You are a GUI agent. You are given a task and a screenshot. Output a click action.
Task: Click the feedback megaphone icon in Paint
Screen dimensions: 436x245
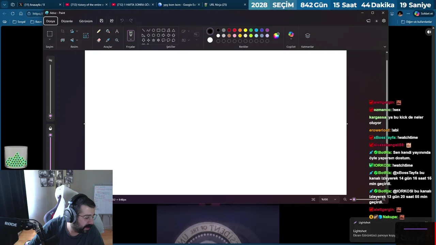click(368, 21)
